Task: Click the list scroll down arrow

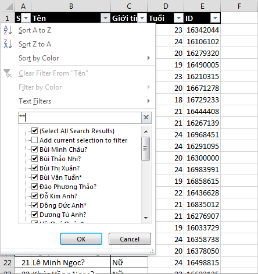Action: pyautogui.click(x=146, y=218)
